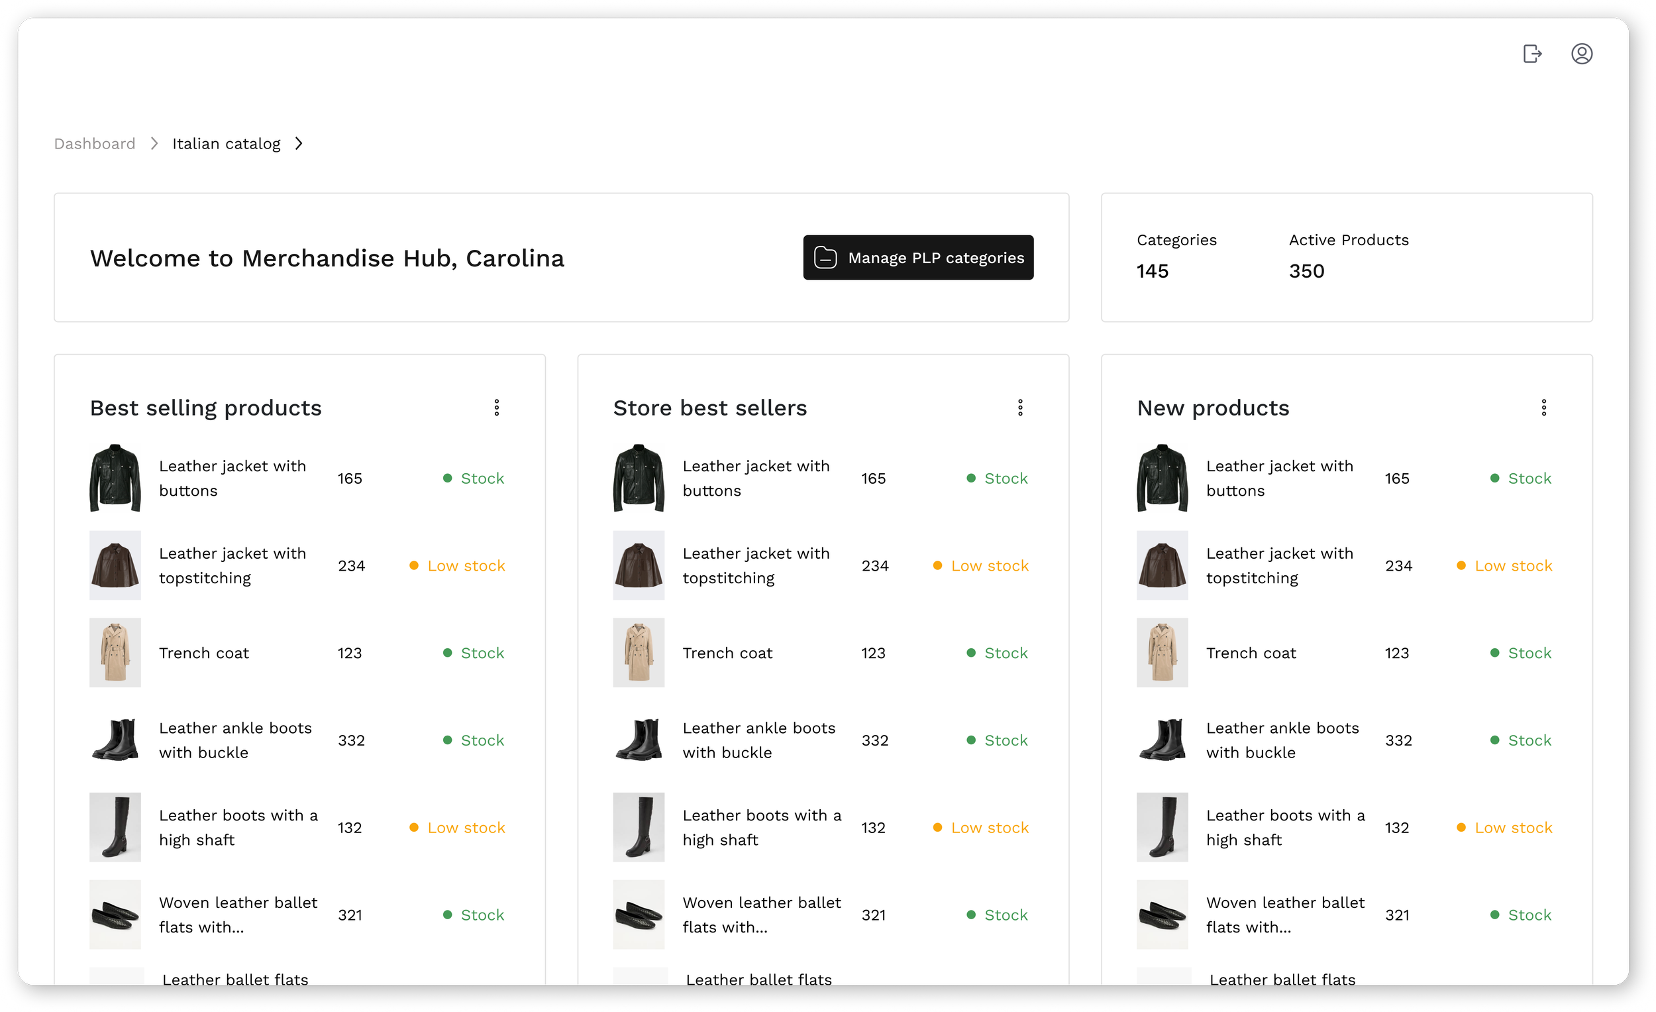Screen dimensions: 1656x1012
Task: Open Best selling products kebab menu
Action: [497, 408]
